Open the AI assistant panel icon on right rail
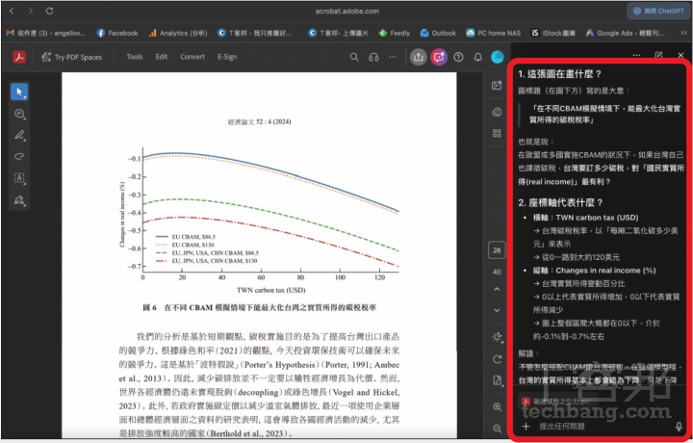The height and width of the screenshot is (443, 693). pyautogui.click(x=497, y=86)
